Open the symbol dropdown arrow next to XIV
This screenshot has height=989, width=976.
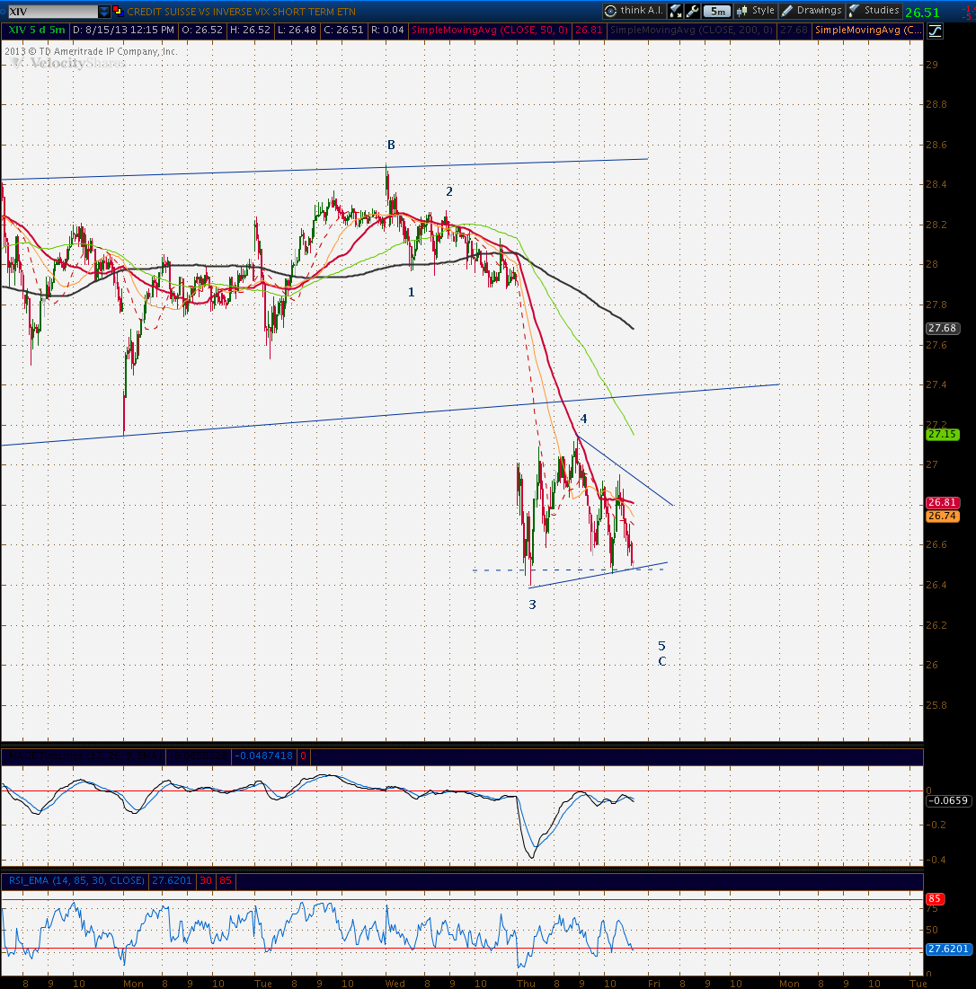pos(104,12)
